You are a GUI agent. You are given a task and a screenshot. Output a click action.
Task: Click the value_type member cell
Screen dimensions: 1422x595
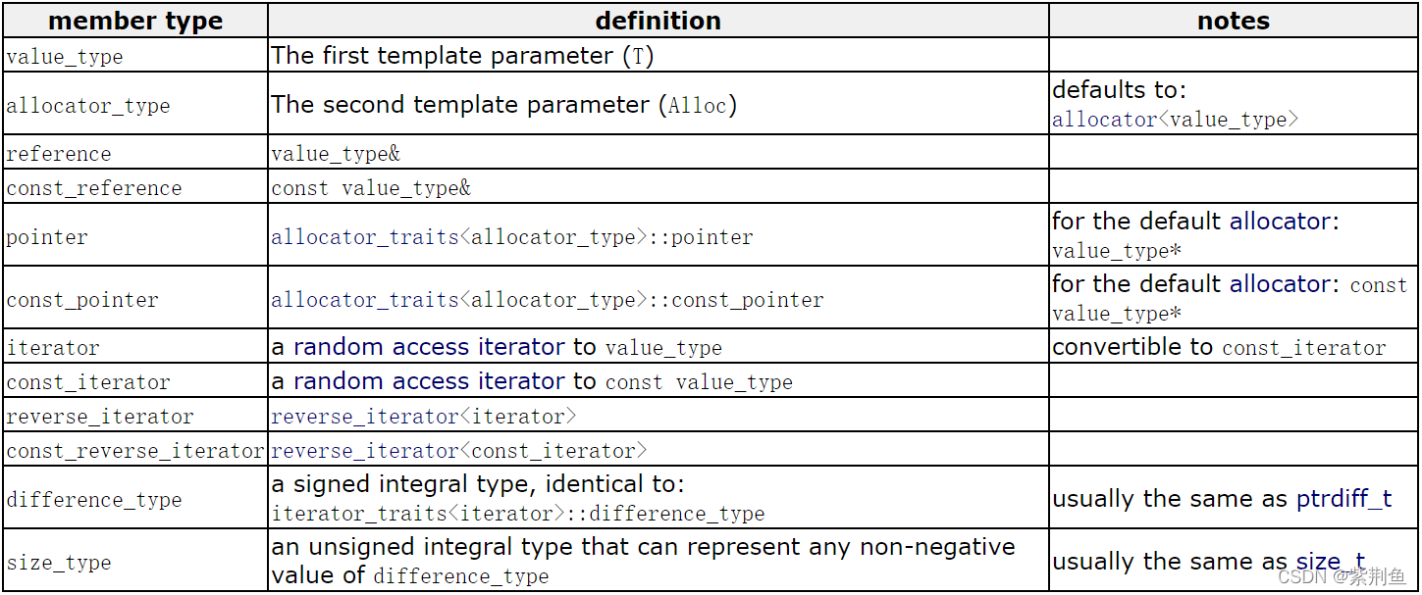coord(135,56)
